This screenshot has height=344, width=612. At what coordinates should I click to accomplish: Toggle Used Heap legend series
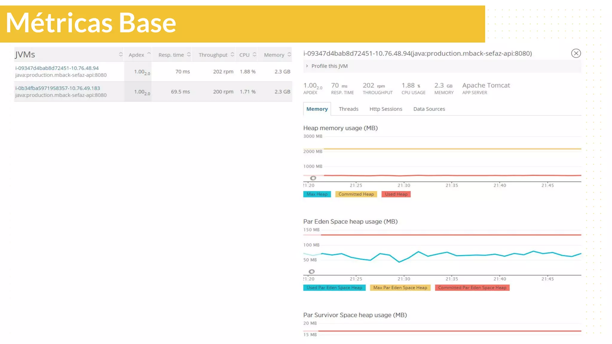[x=396, y=194]
